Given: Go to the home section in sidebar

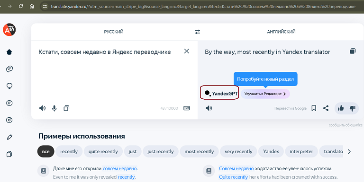Looking at the screenshot, I should [x=9, y=52].
